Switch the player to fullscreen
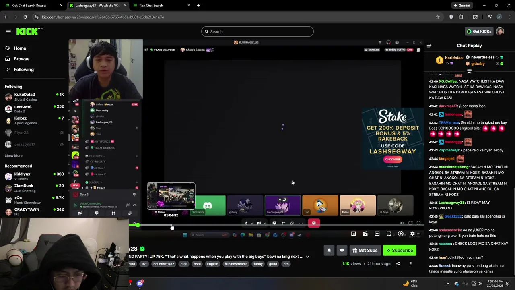 coord(389,234)
